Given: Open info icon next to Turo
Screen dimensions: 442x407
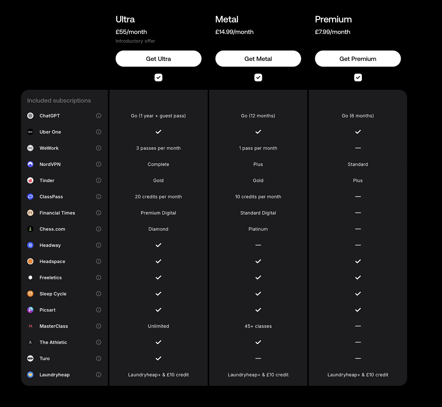Looking at the screenshot, I should pos(99,359).
